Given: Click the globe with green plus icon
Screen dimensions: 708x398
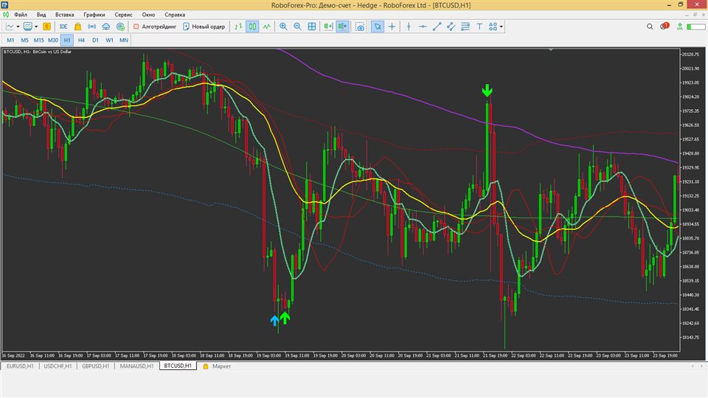Looking at the screenshot, I should pyautogui.click(x=120, y=27).
